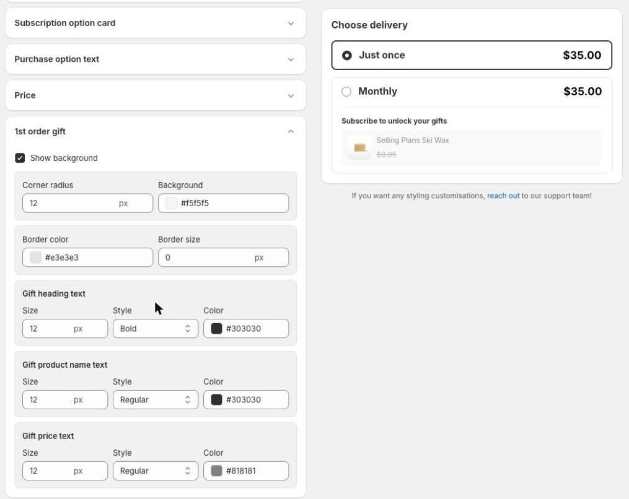Open the Background color swatch #f5f5f5
Image resolution: width=629 pixels, height=499 pixels.
pos(171,203)
